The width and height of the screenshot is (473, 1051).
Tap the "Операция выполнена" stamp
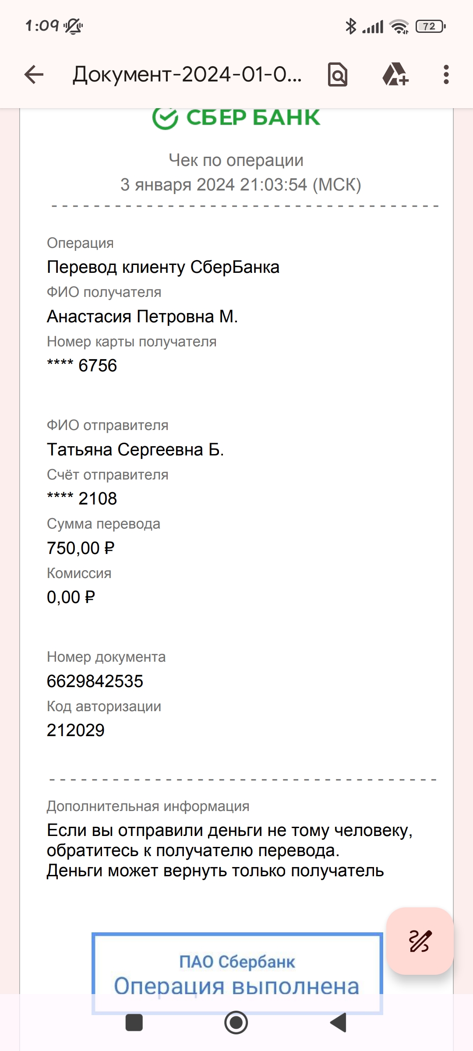coord(237,973)
